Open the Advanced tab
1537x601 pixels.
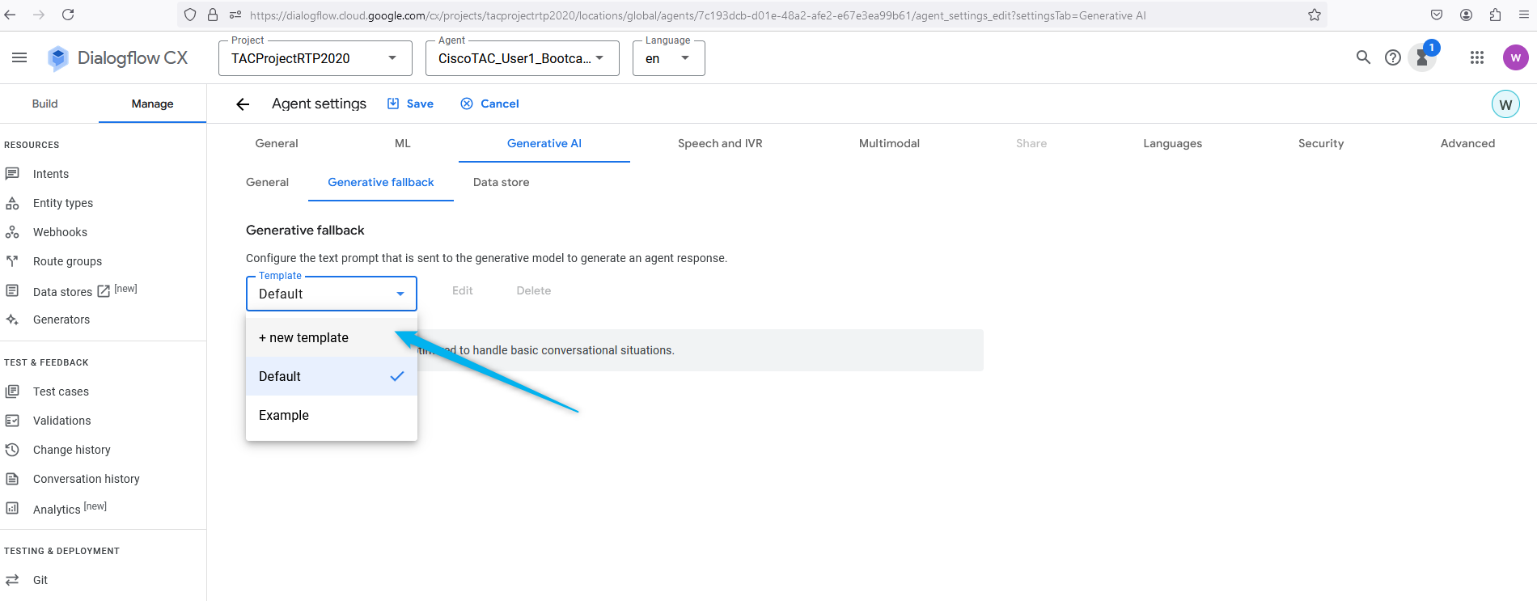point(1467,143)
